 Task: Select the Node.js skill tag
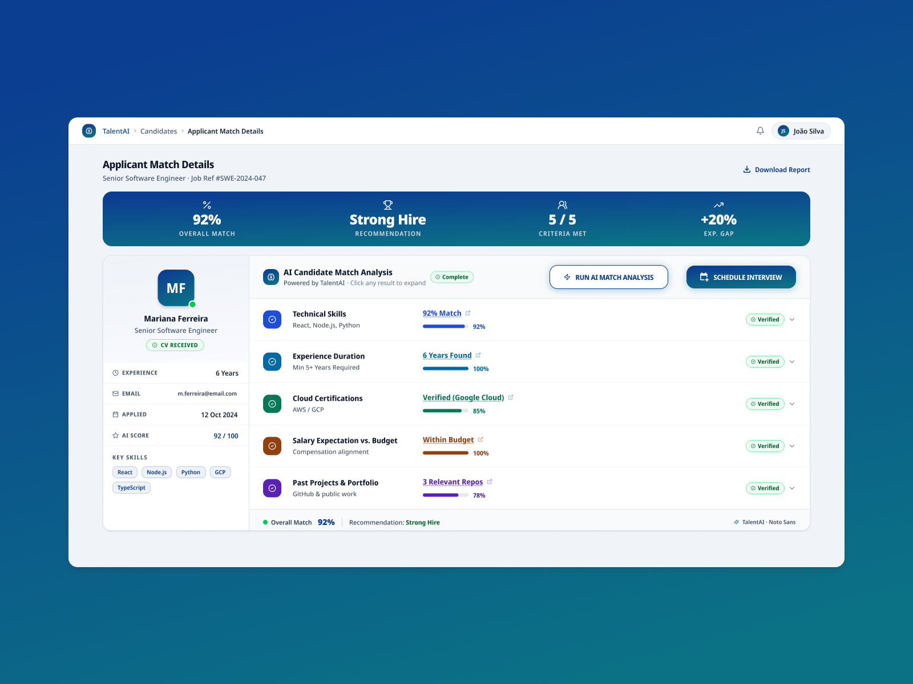157,473
